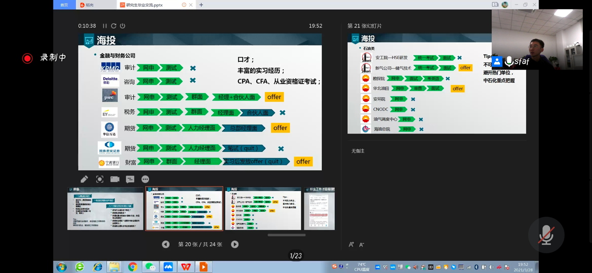Screen dimensions: 592x273
Task: Open the video camera recording tool
Action: (115, 179)
